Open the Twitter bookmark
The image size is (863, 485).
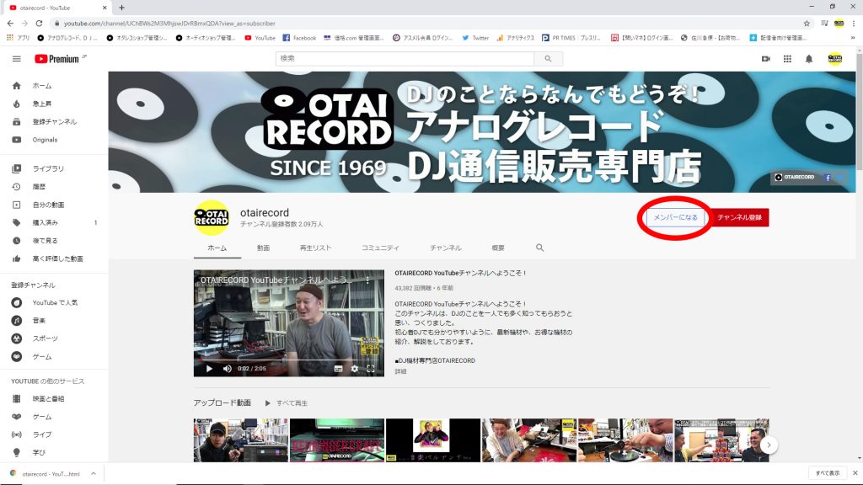click(x=475, y=38)
